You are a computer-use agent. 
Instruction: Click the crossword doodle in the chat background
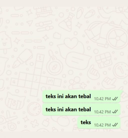point(36,75)
